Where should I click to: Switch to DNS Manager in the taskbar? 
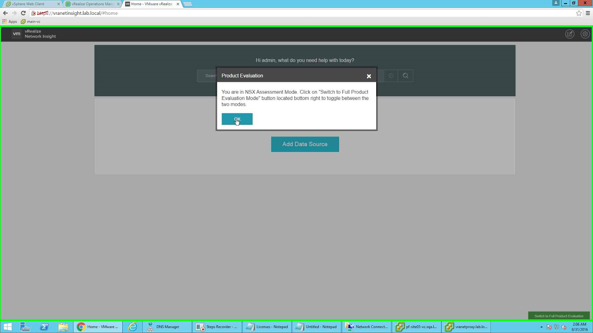(167, 327)
